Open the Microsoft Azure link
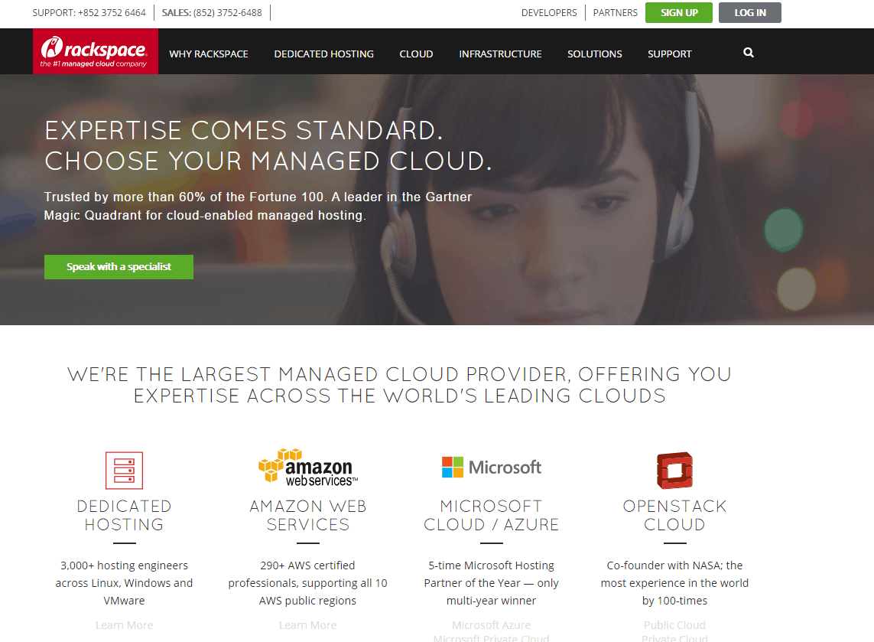874x642 pixels. point(491,625)
